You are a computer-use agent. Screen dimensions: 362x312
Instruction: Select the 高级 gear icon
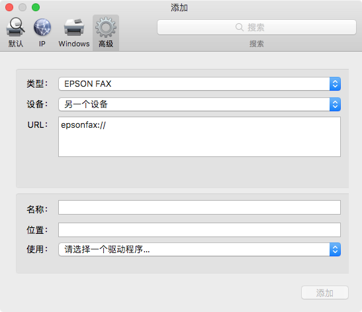point(106,27)
